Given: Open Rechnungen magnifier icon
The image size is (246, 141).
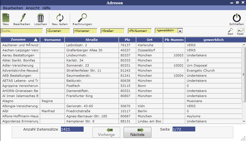Looking at the screenshot, I should point(82,19).
